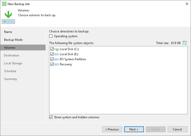Click the Operating system label text

tap(66, 36)
